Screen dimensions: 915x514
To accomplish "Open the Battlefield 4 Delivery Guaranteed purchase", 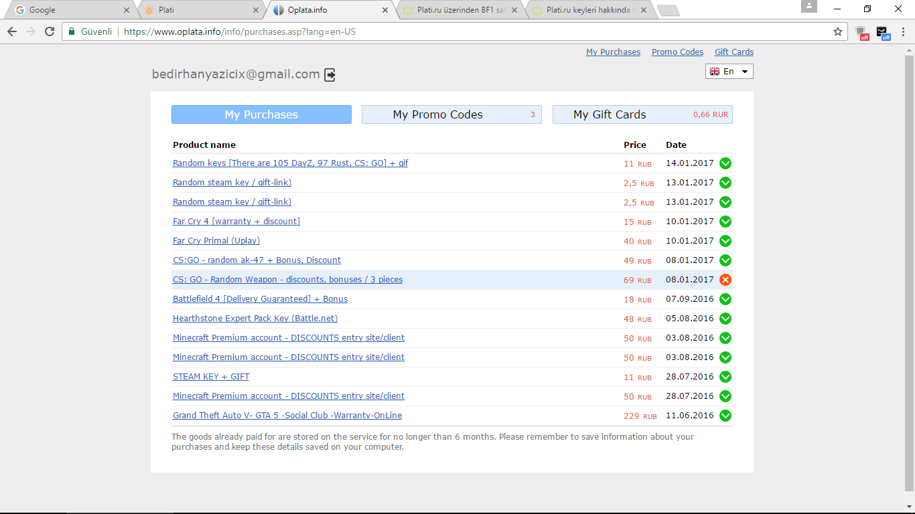I will pyautogui.click(x=260, y=299).
